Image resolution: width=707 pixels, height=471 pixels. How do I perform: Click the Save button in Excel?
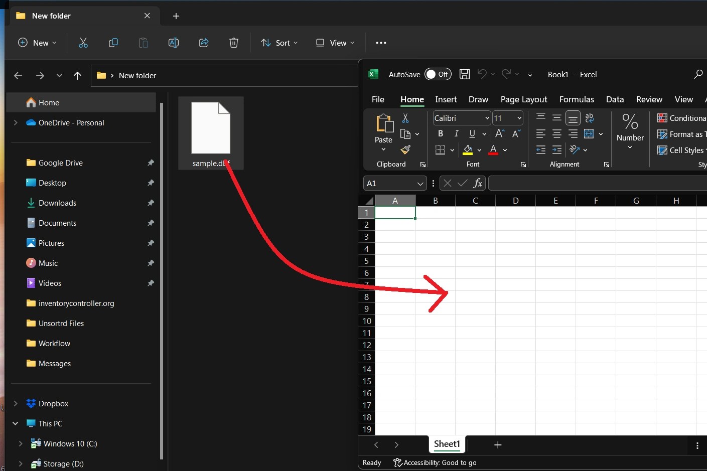(x=464, y=74)
